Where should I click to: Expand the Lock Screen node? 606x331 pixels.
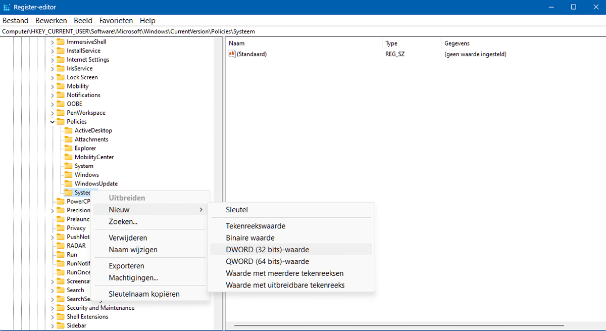pyautogui.click(x=53, y=77)
